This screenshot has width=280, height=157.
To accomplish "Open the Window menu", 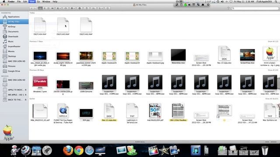I will [x=46, y=1].
